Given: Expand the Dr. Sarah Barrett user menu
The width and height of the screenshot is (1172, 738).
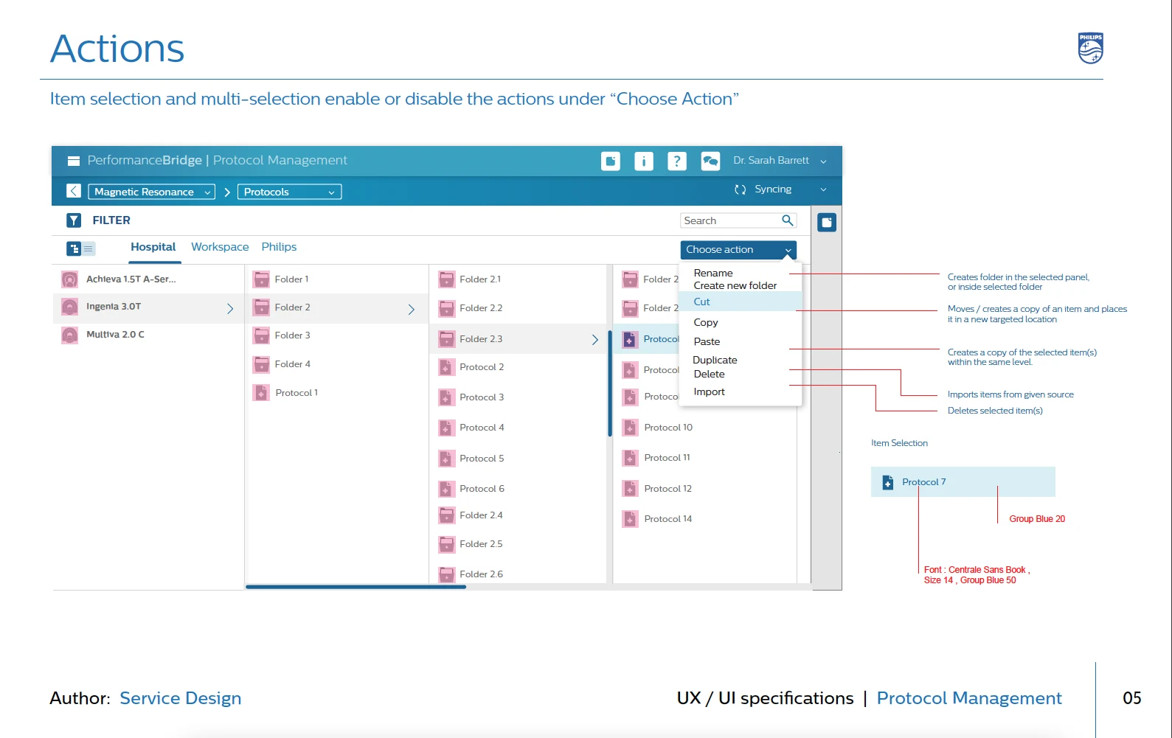Looking at the screenshot, I should pyautogui.click(x=823, y=161).
